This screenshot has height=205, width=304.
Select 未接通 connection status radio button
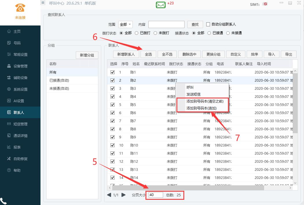click(x=228, y=33)
